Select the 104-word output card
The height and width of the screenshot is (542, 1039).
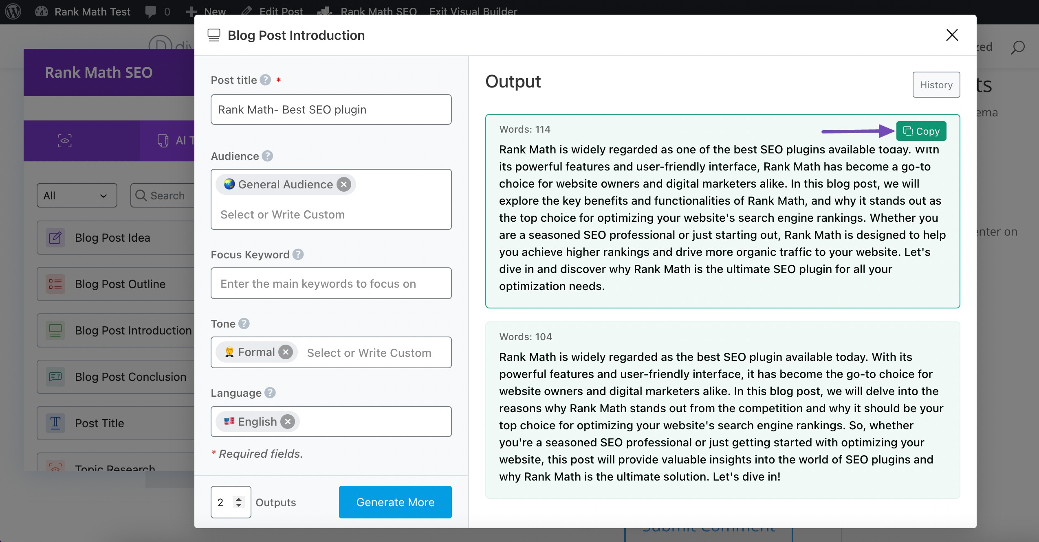(722, 410)
